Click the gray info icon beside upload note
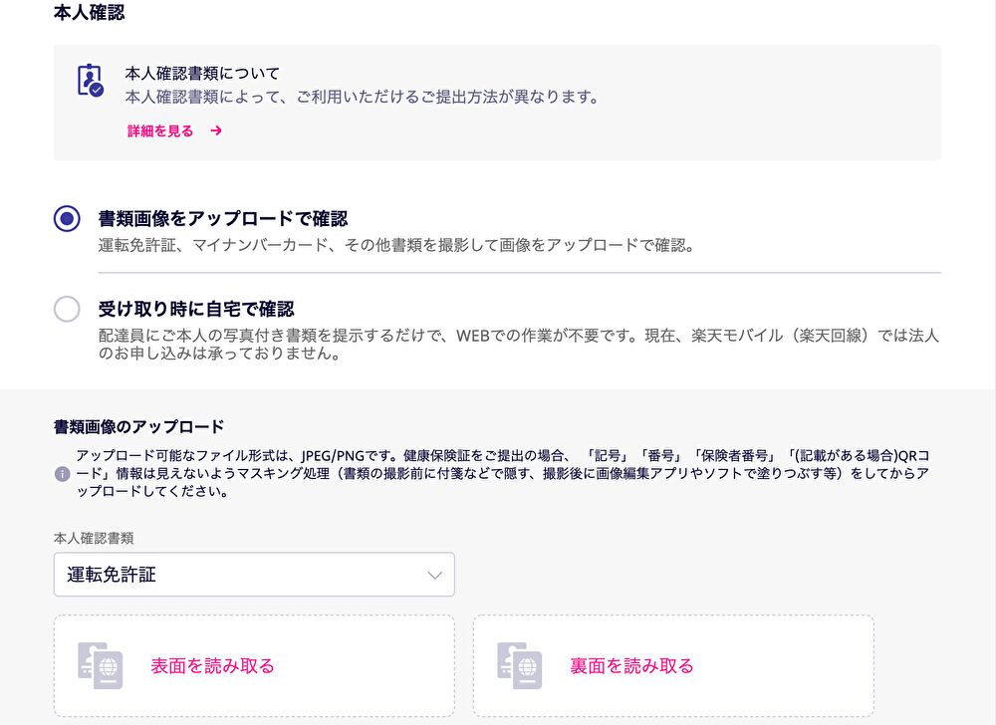996x725 pixels. click(62, 474)
